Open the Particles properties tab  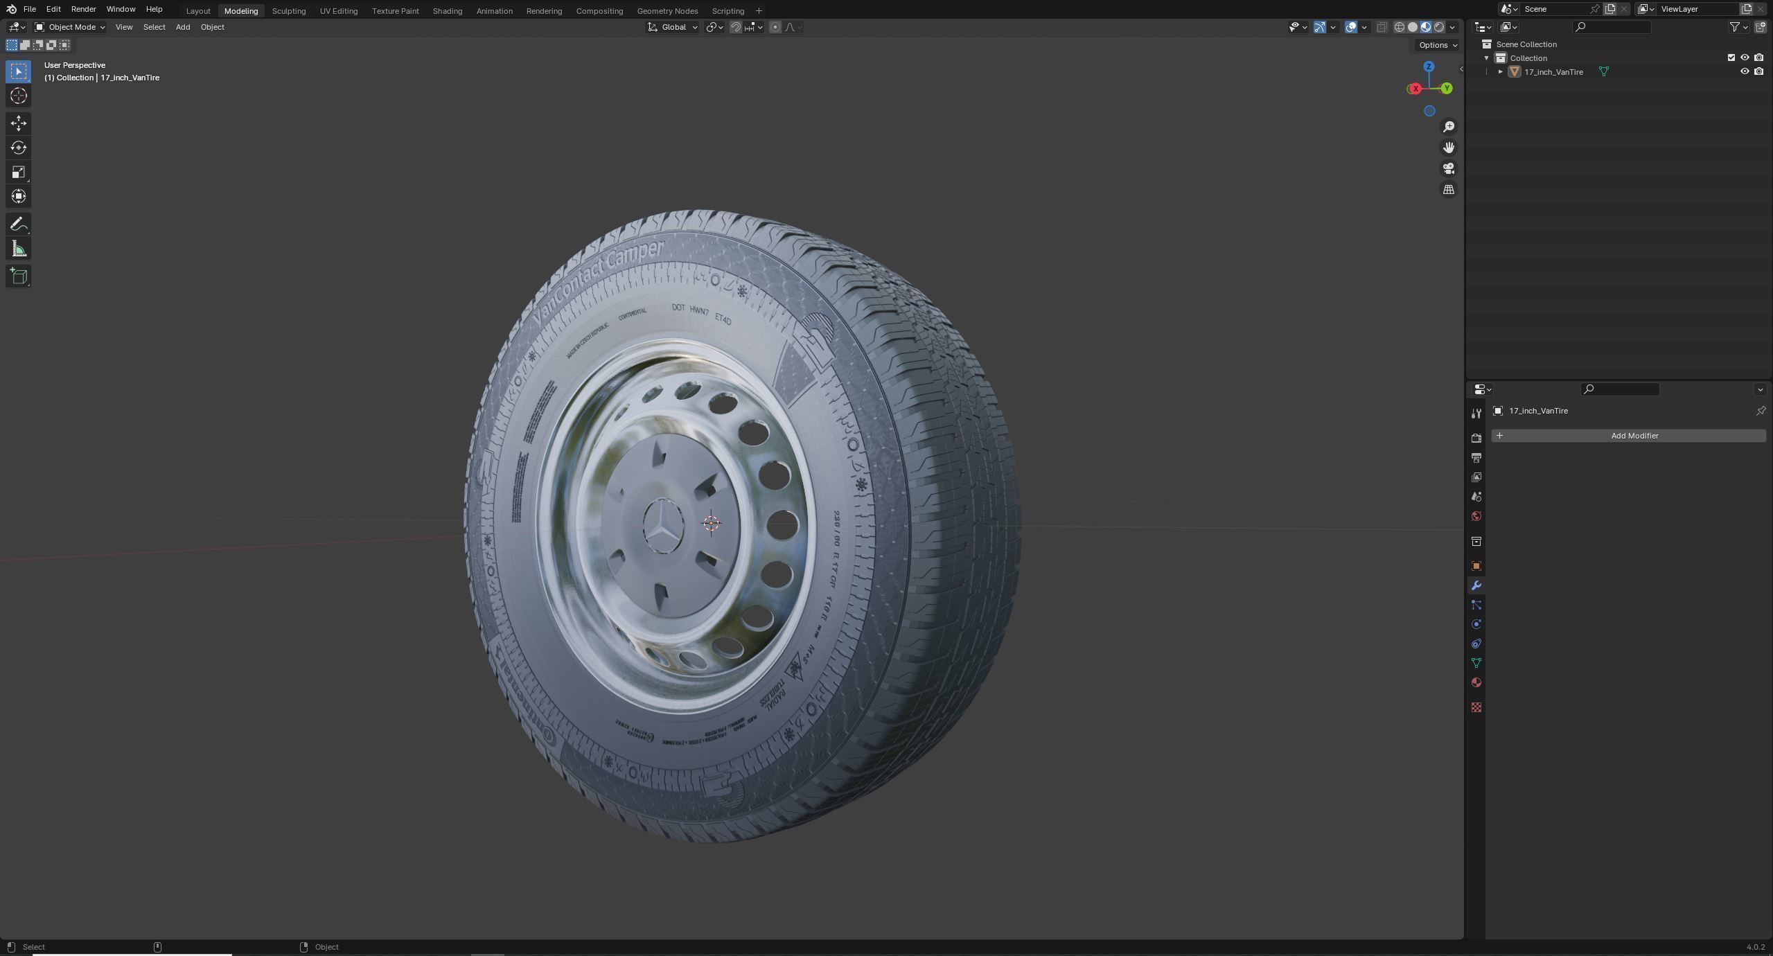[1476, 604]
